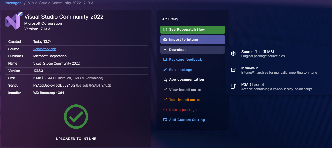
Task: Click Publisher value Microsoft Corporation in table
Action: coord(50,56)
